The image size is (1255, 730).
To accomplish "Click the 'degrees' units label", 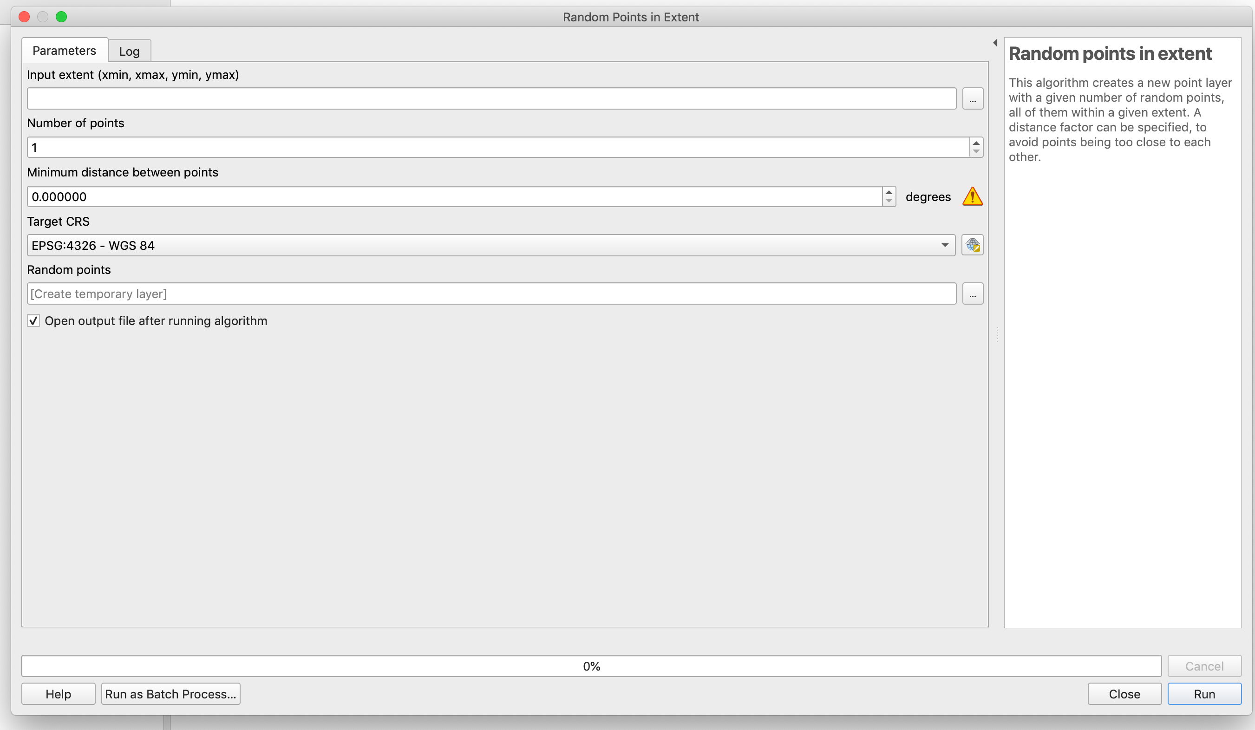I will [928, 197].
